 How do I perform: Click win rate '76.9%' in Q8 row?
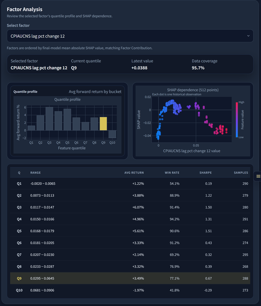pos(175,266)
